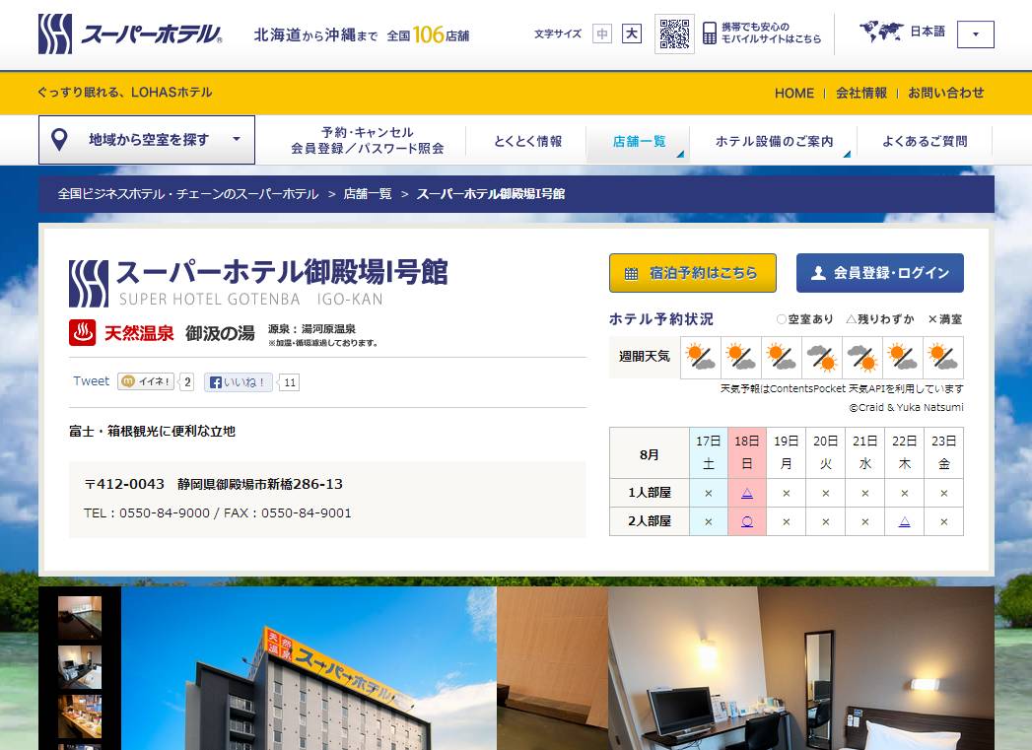The height and width of the screenshot is (750, 1032).
Task: Click 宿泊予約はこちら reservation button
Action: click(x=692, y=273)
